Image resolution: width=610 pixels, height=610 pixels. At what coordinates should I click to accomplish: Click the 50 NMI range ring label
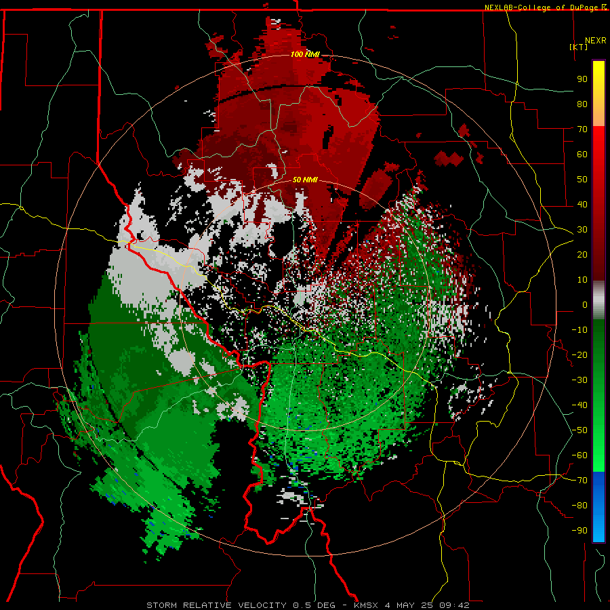(x=305, y=180)
